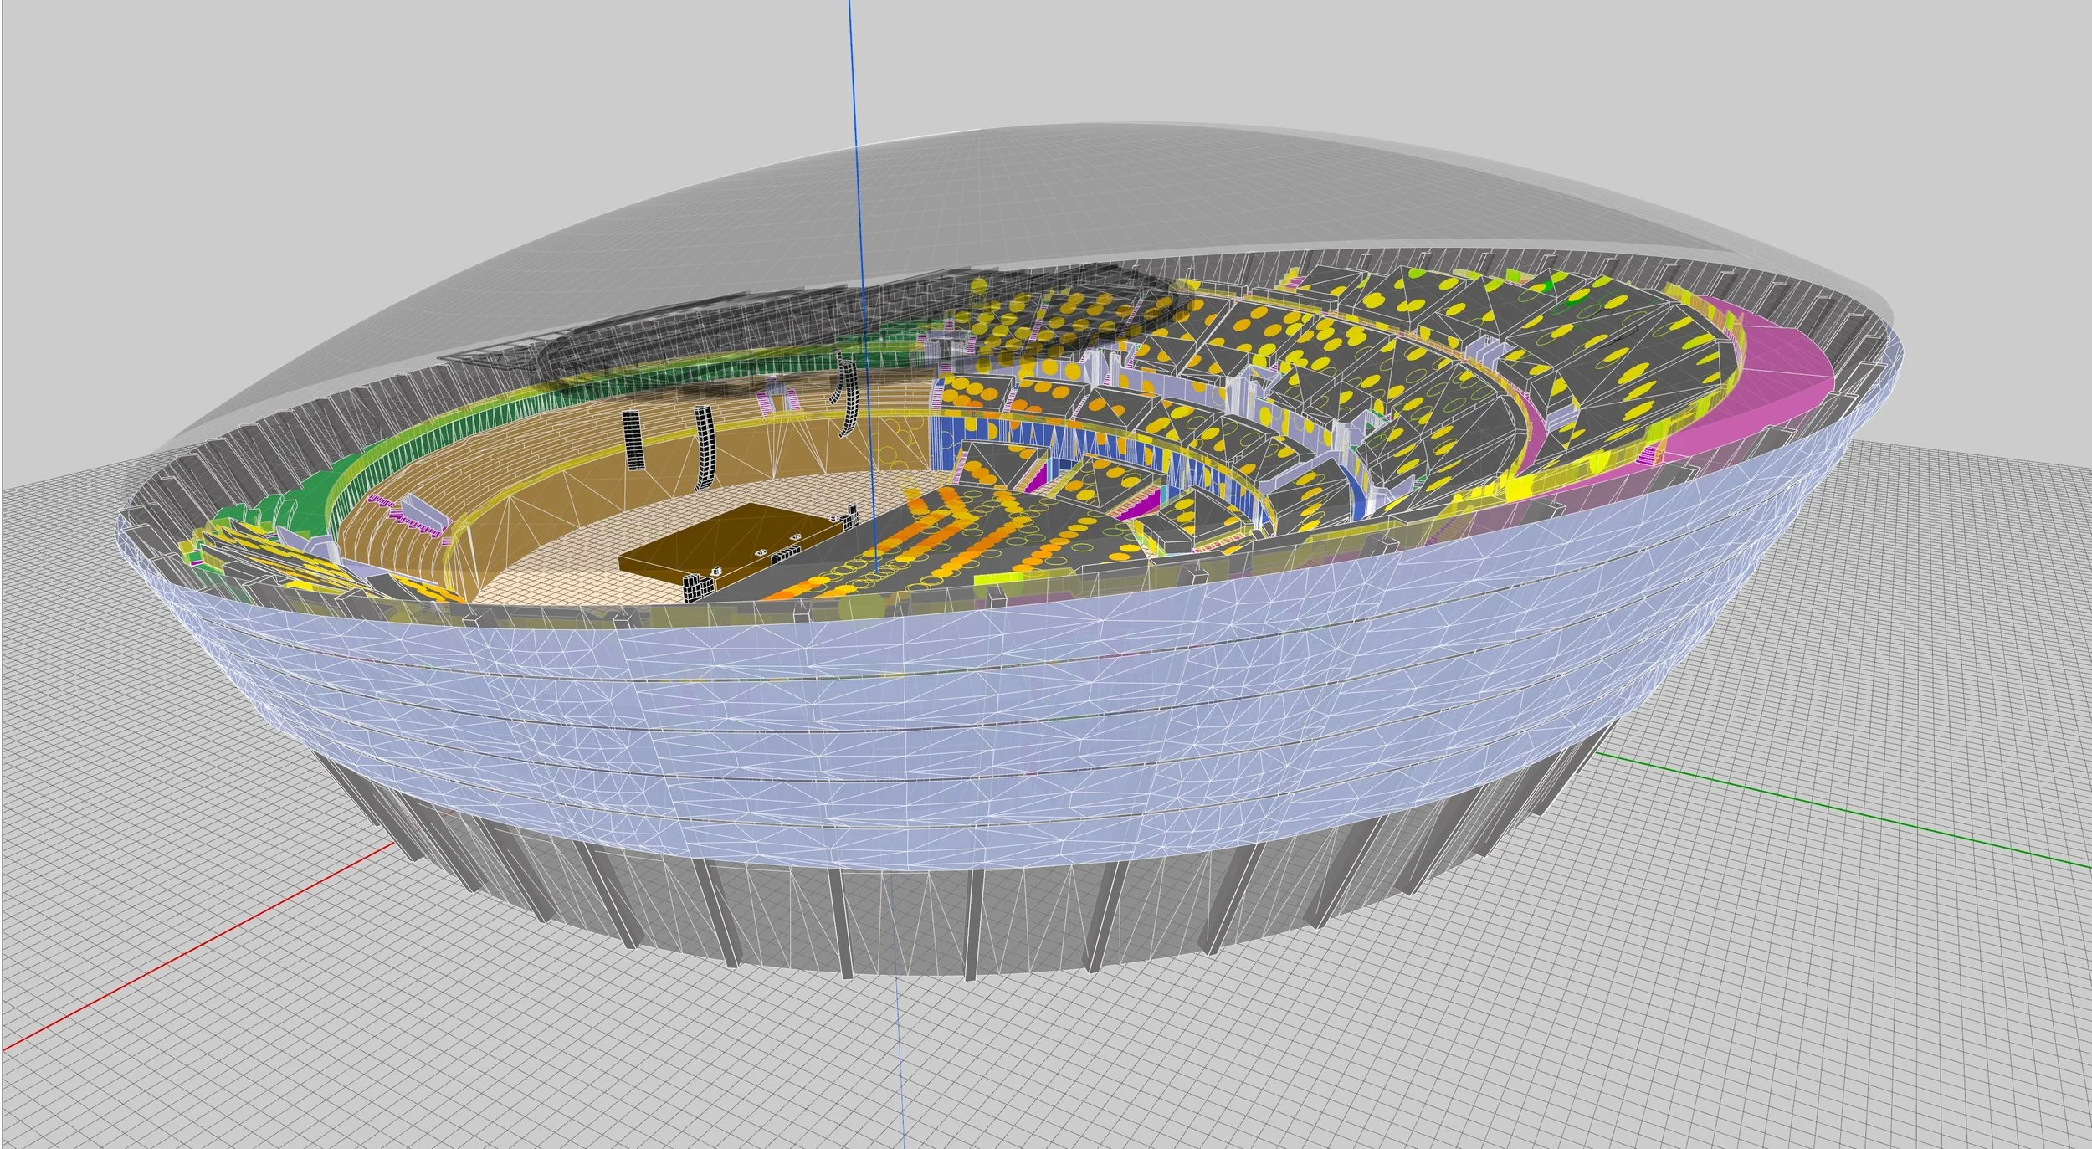
Task: Select front fill speakers along stage edge
Action: (785, 552)
